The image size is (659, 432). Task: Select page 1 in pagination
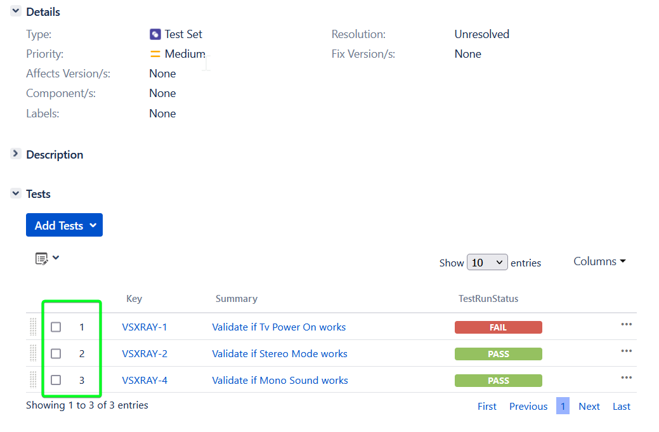point(563,405)
